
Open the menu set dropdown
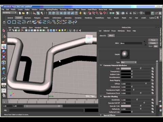pyautogui.click(x=10, y=13)
